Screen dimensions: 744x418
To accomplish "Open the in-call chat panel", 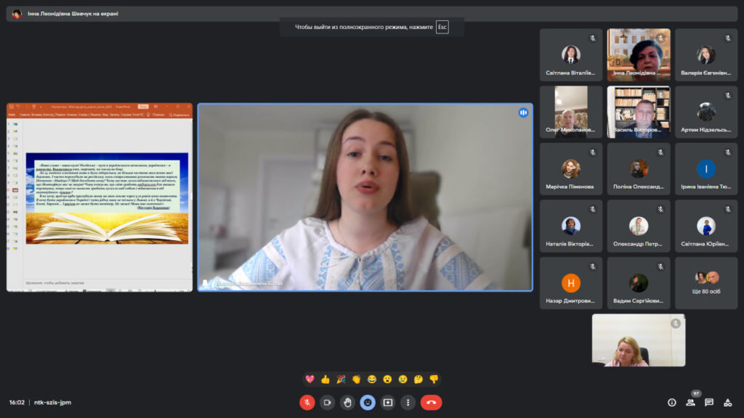I will [x=709, y=402].
